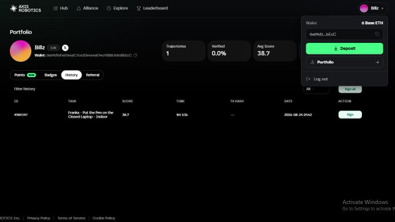Open Portfolio from the wallet panel
Image resolution: width=395 pixels, height=222 pixels.
pyautogui.click(x=344, y=62)
